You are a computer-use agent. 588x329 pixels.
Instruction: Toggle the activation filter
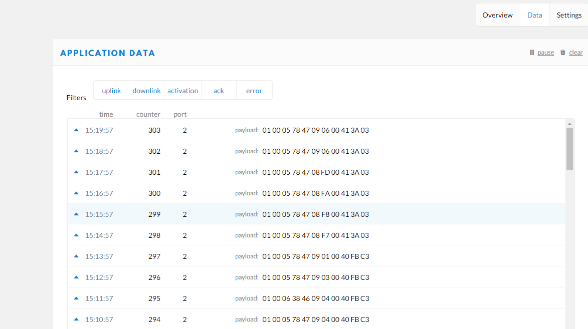click(182, 91)
